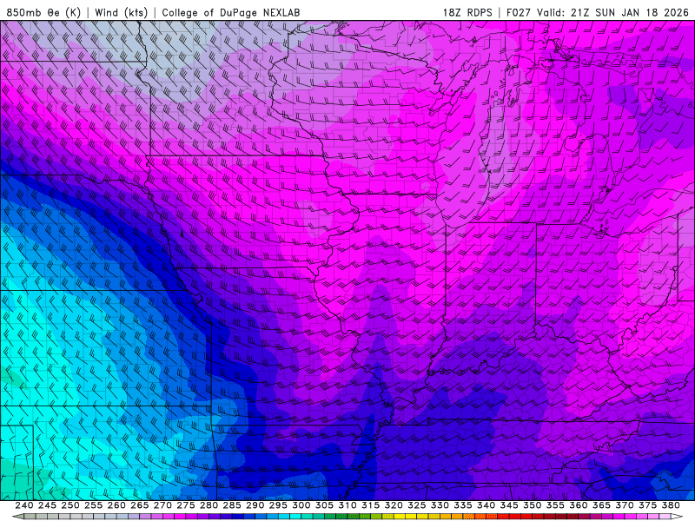Click the 275 value on the color scale

point(185,505)
